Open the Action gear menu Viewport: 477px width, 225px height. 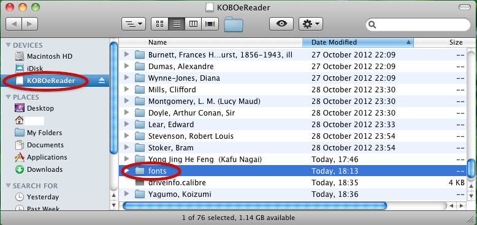click(311, 24)
